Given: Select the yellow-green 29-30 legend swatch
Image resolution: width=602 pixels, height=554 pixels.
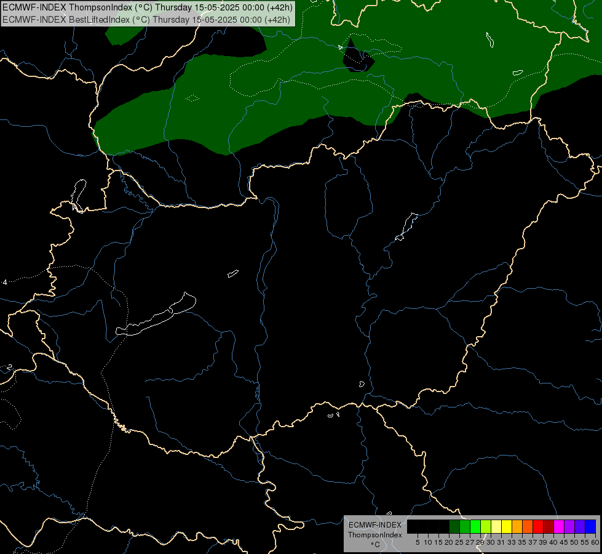Looking at the screenshot, I should coord(486,526).
